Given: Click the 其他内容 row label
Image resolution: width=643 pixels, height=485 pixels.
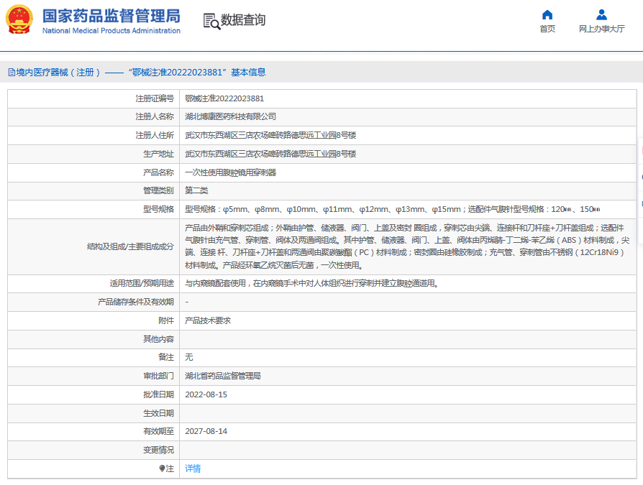Looking at the screenshot, I should (x=158, y=339).
